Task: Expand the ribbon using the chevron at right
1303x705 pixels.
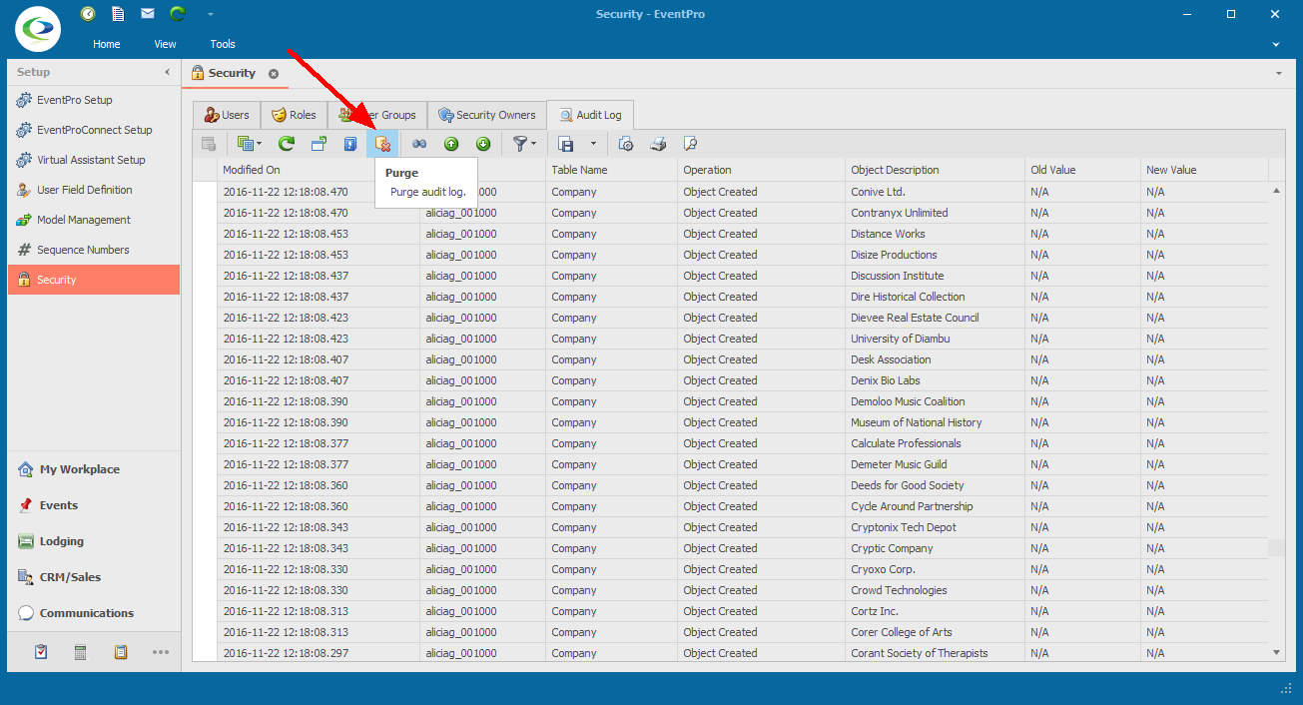Action: (1276, 45)
